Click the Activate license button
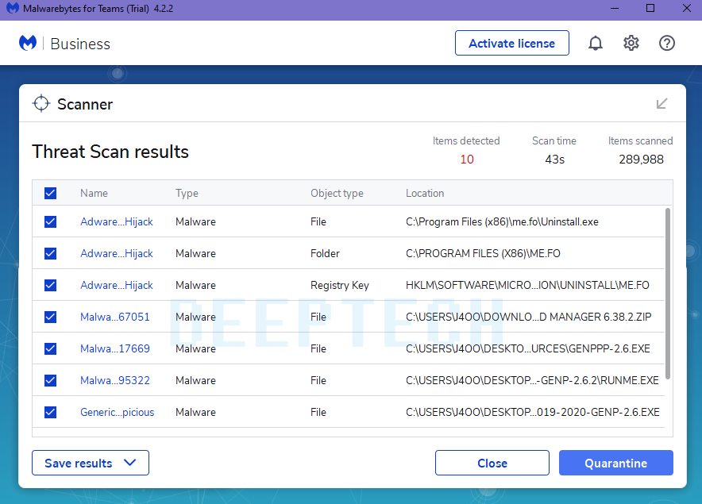 coord(511,44)
